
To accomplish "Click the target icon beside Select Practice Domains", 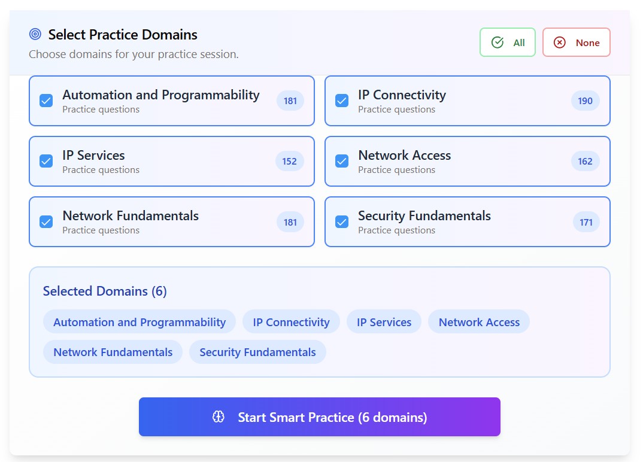I will 35,34.
